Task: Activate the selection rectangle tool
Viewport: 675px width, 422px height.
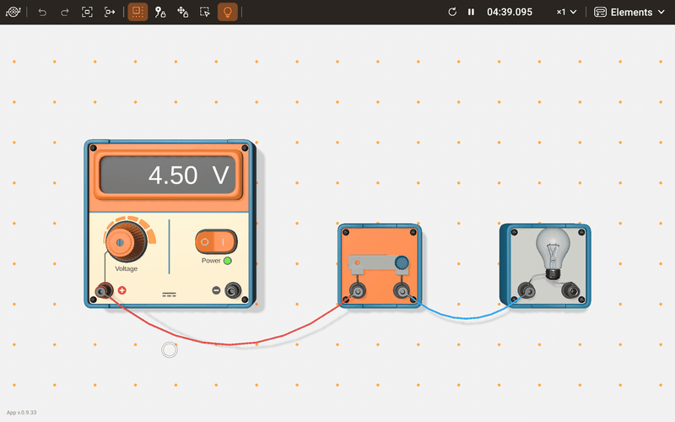Action: [x=205, y=12]
